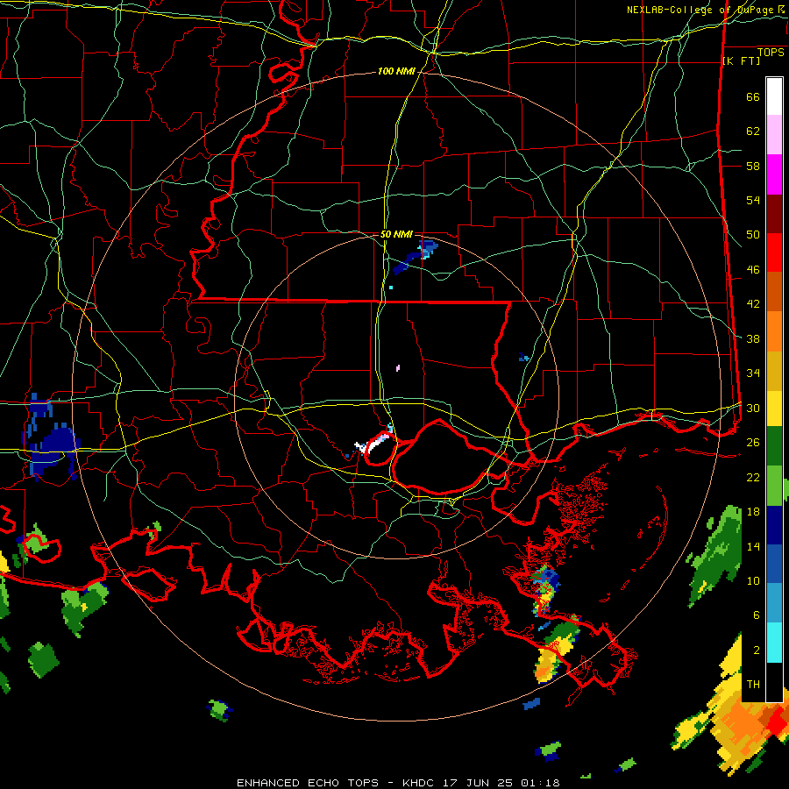Click the 100 NMI range ring label
This screenshot has height=789, width=789.
[396, 72]
